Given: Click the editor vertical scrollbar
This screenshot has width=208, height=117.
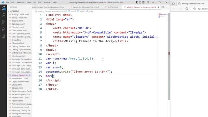Looking at the screenshot, I should [x=169, y=56].
